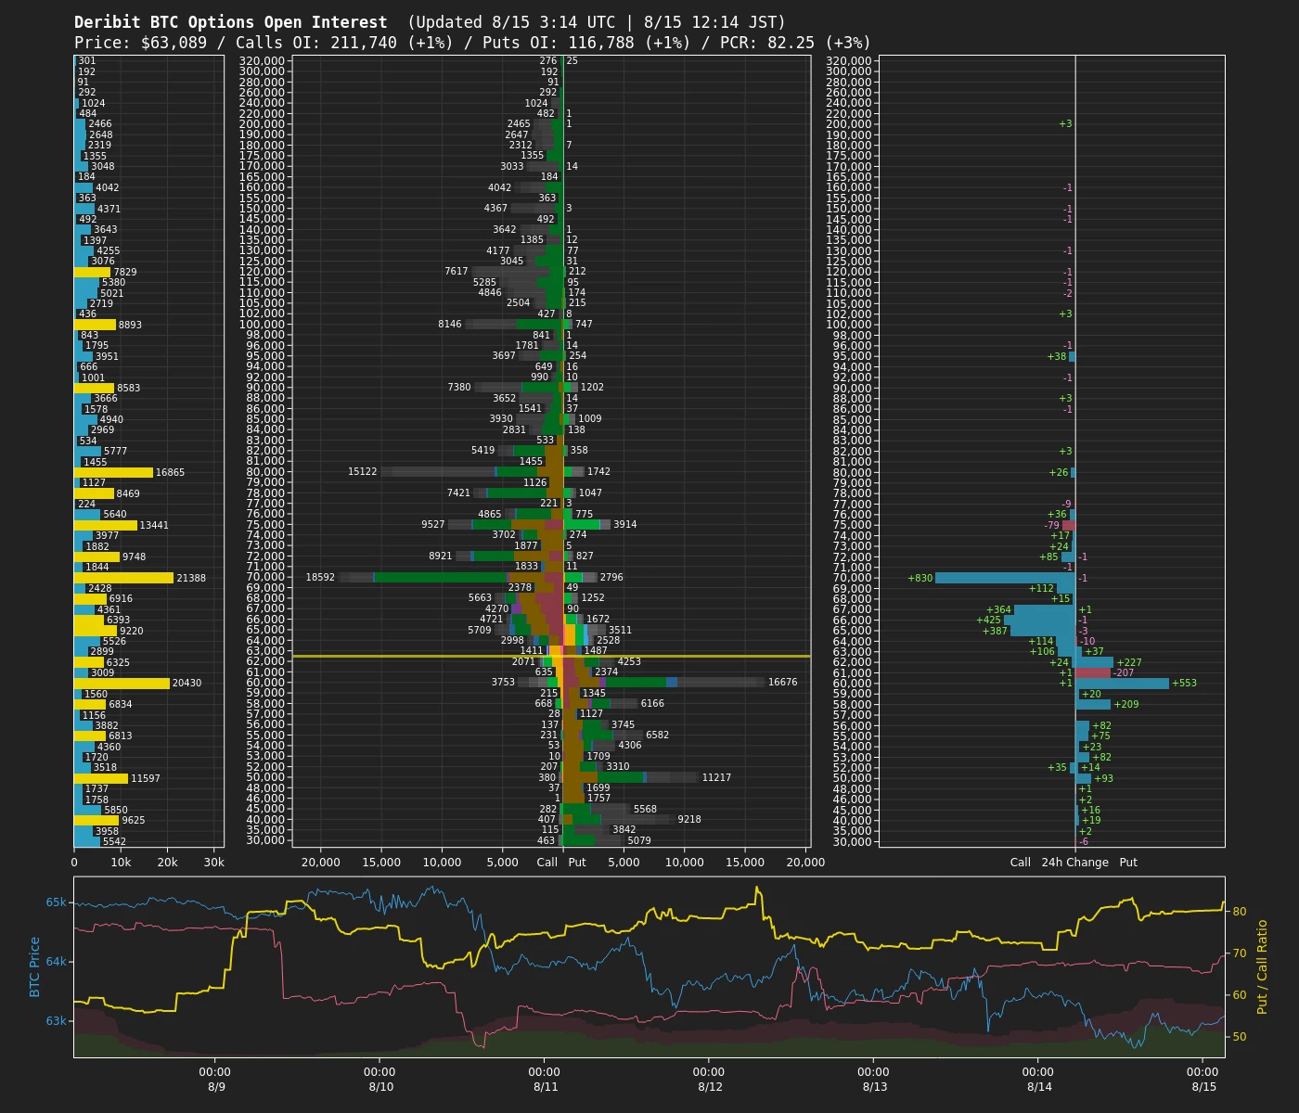
Task: Click the +553 put change bar
Action: pos(1122,684)
